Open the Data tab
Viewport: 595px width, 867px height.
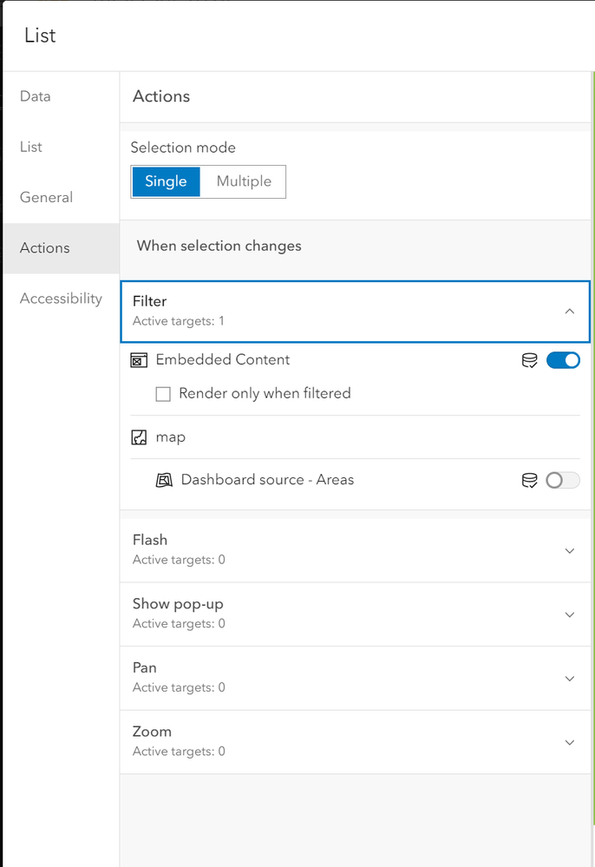click(36, 96)
